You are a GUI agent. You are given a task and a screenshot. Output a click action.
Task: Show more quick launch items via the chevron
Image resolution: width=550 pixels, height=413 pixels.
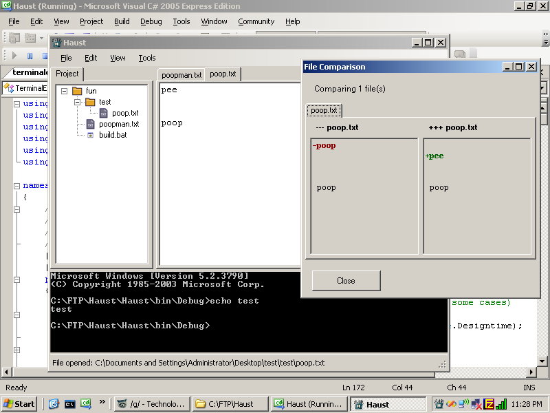102,402
